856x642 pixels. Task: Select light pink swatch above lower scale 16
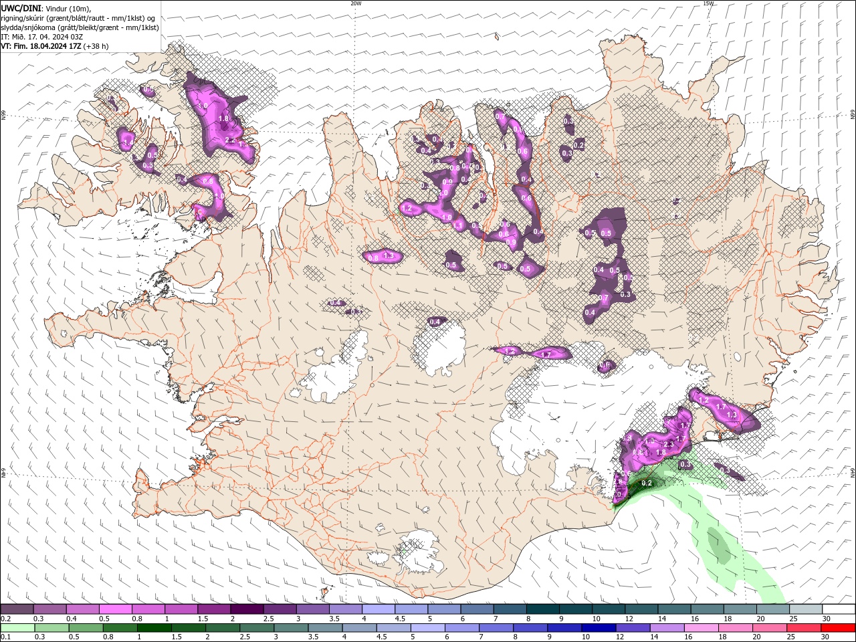tap(702, 628)
